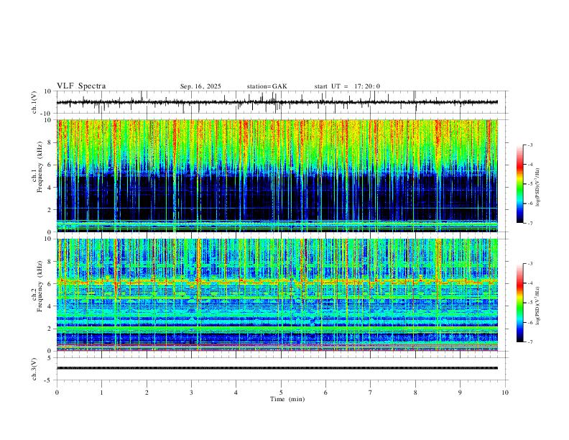
Task: Click time axis tick label '8'
Action: pos(415,393)
